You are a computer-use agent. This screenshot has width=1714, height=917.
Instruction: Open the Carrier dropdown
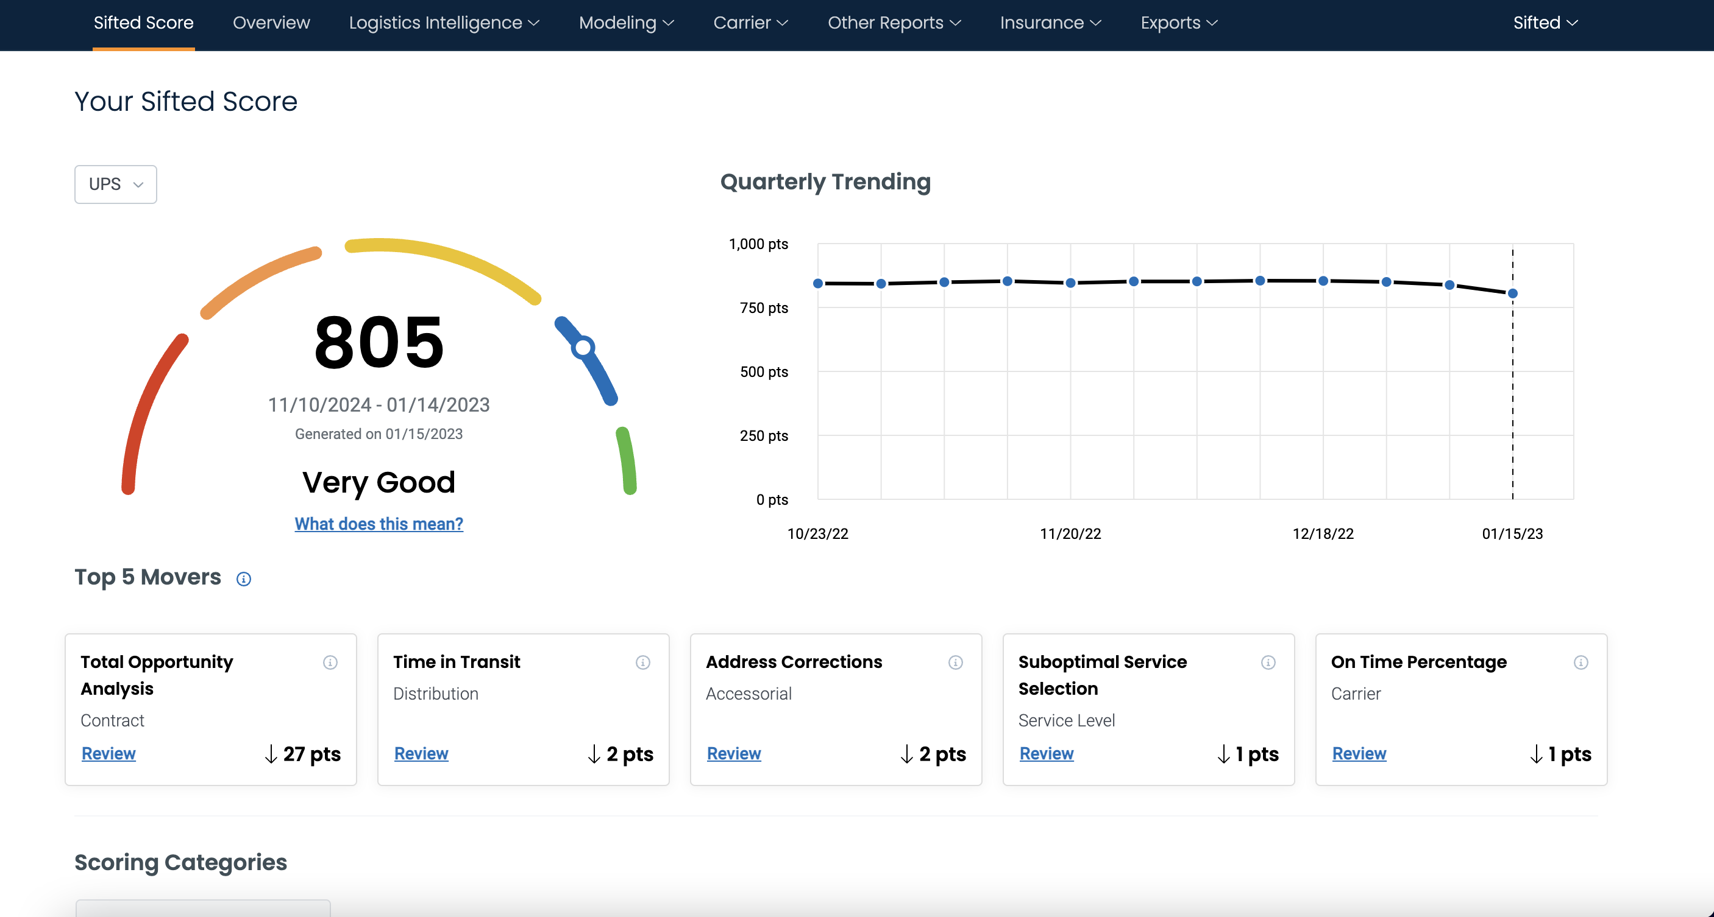coord(750,22)
